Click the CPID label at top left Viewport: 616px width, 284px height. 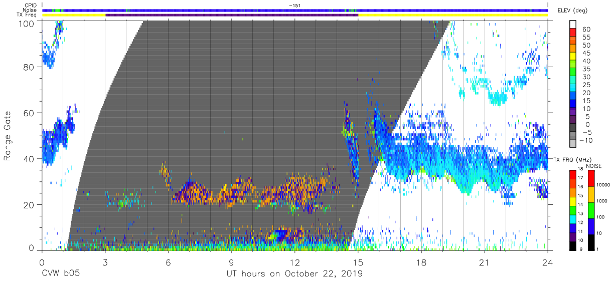[x=30, y=5]
